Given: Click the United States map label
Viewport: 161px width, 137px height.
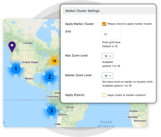Looking at the screenshot, I should pyautogui.click(x=30, y=62).
